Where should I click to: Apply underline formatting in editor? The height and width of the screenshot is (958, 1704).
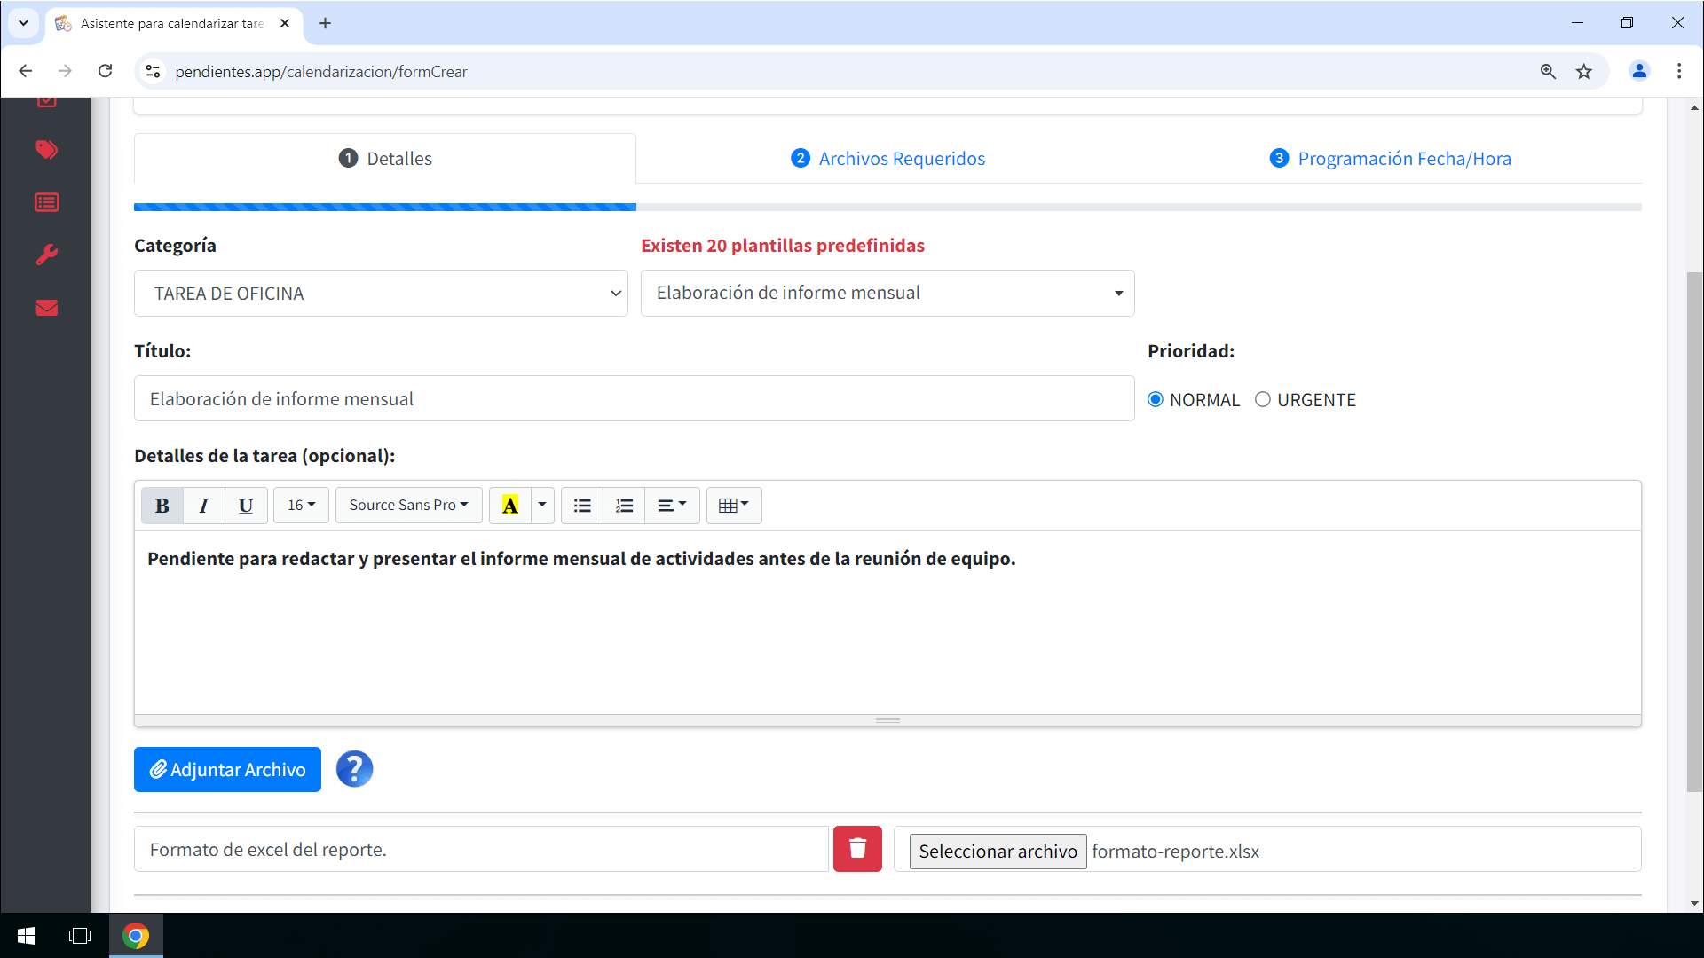coord(246,506)
